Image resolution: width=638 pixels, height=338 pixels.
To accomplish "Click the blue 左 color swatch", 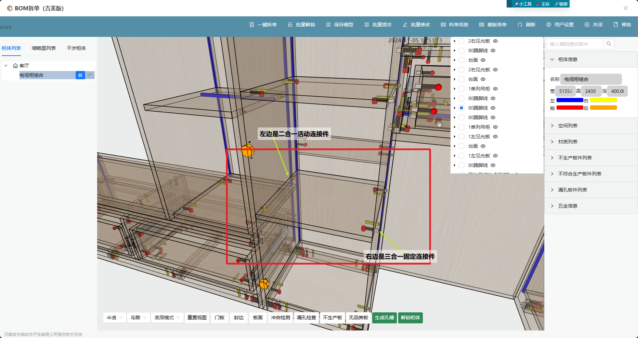I will [570, 100].
